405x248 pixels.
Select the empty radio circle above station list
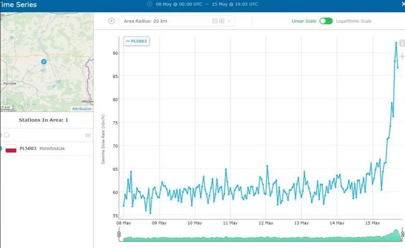(x=7, y=135)
